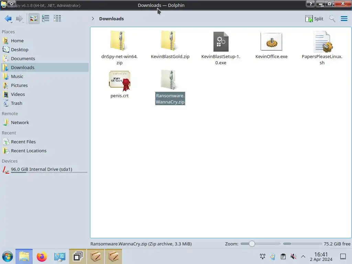Select Downloads in Places sidebar
Viewport: 352px width, 264px height.
pyautogui.click(x=45, y=68)
